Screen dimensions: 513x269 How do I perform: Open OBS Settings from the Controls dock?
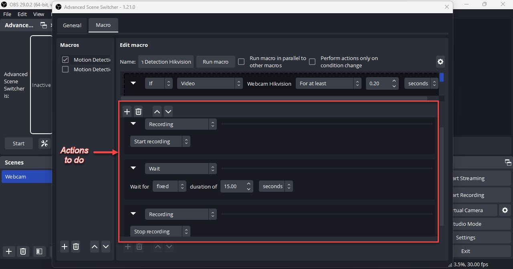[x=482, y=237]
